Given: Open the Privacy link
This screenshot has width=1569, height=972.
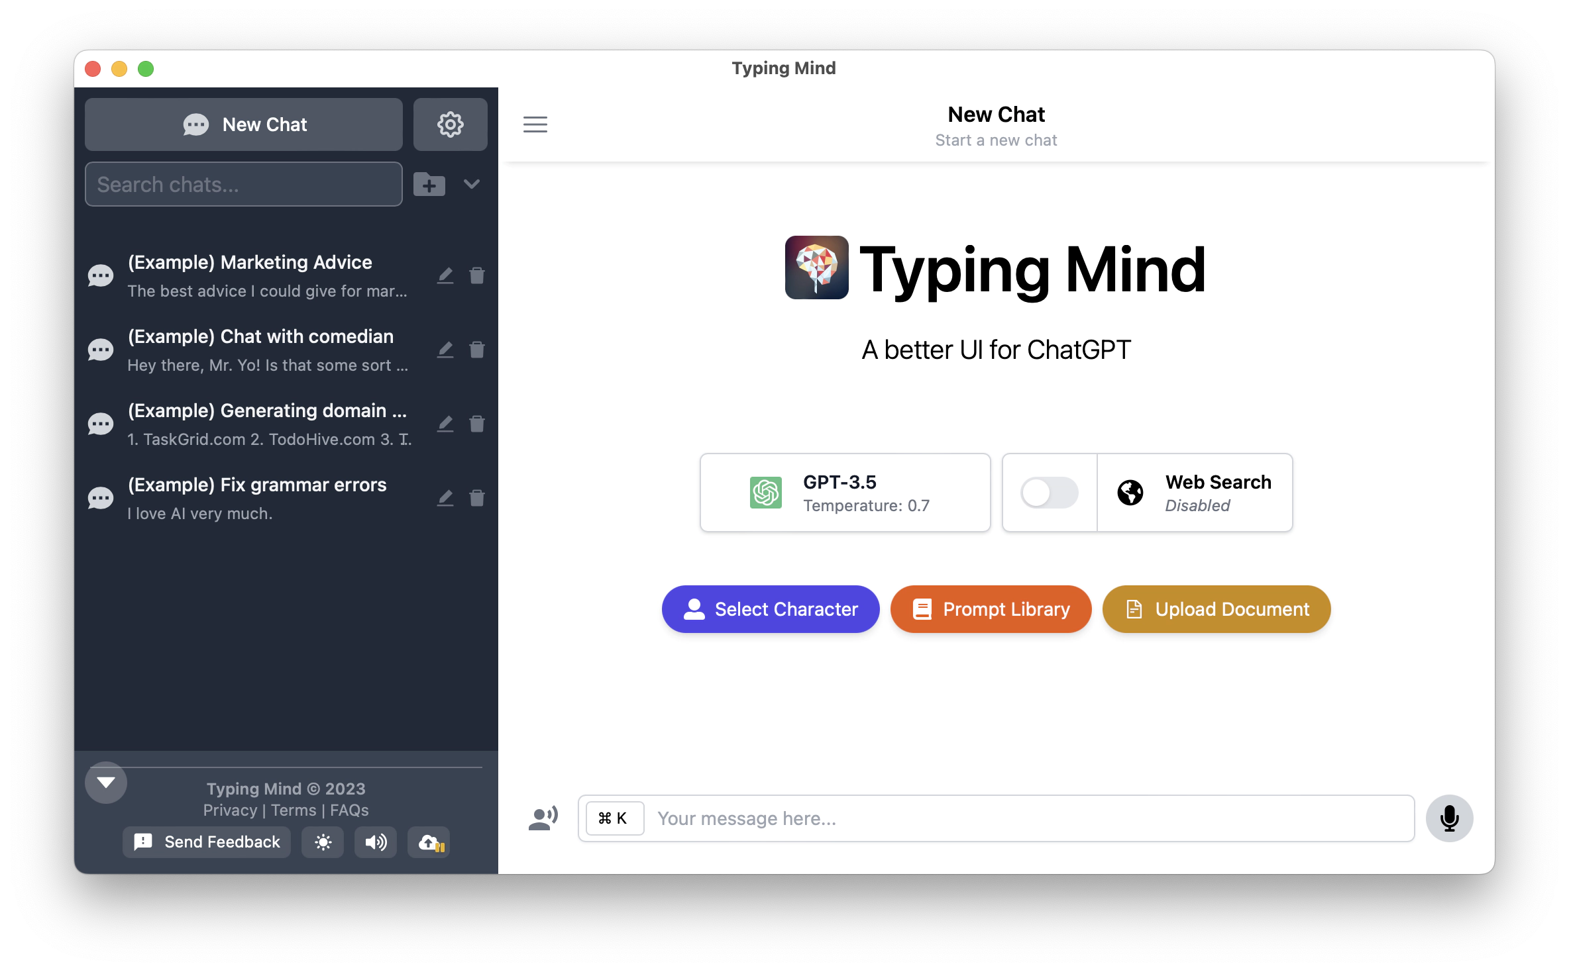Looking at the screenshot, I should [x=230, y=810].
